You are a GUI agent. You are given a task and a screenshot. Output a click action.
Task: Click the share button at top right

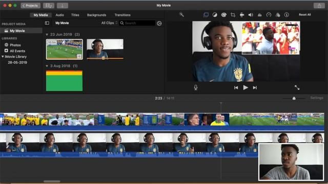point(319,6)
